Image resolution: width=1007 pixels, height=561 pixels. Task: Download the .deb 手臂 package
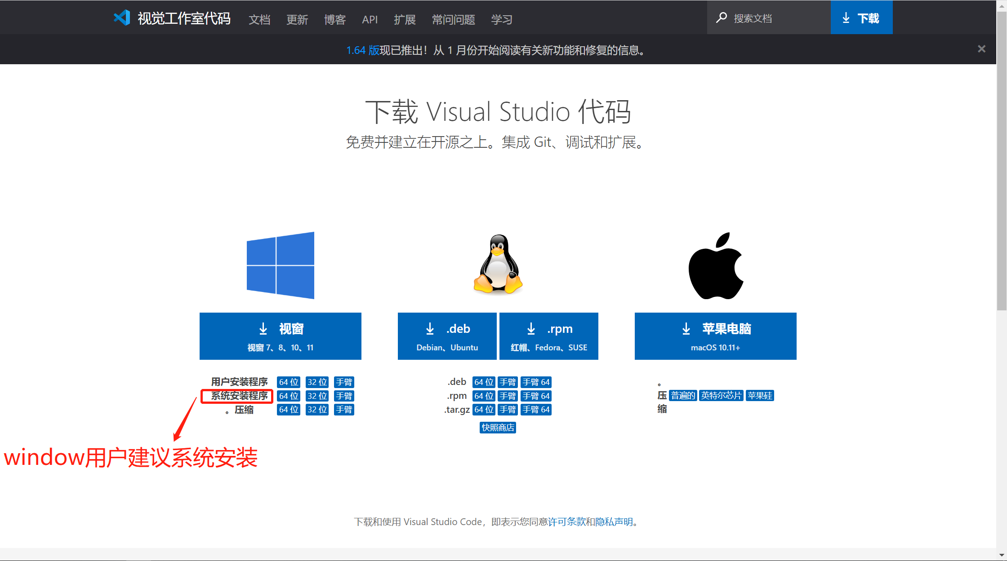coord(508,382)
